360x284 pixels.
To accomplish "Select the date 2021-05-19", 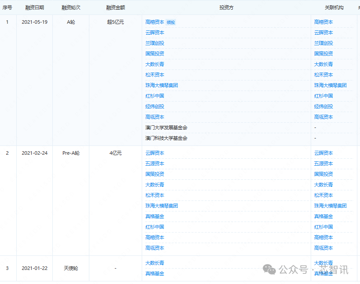I will tap(34, 22).
